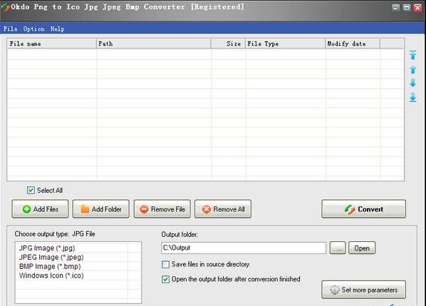Uncheck the Select All checkbox
Screen dimensions: 426x306
31,190
